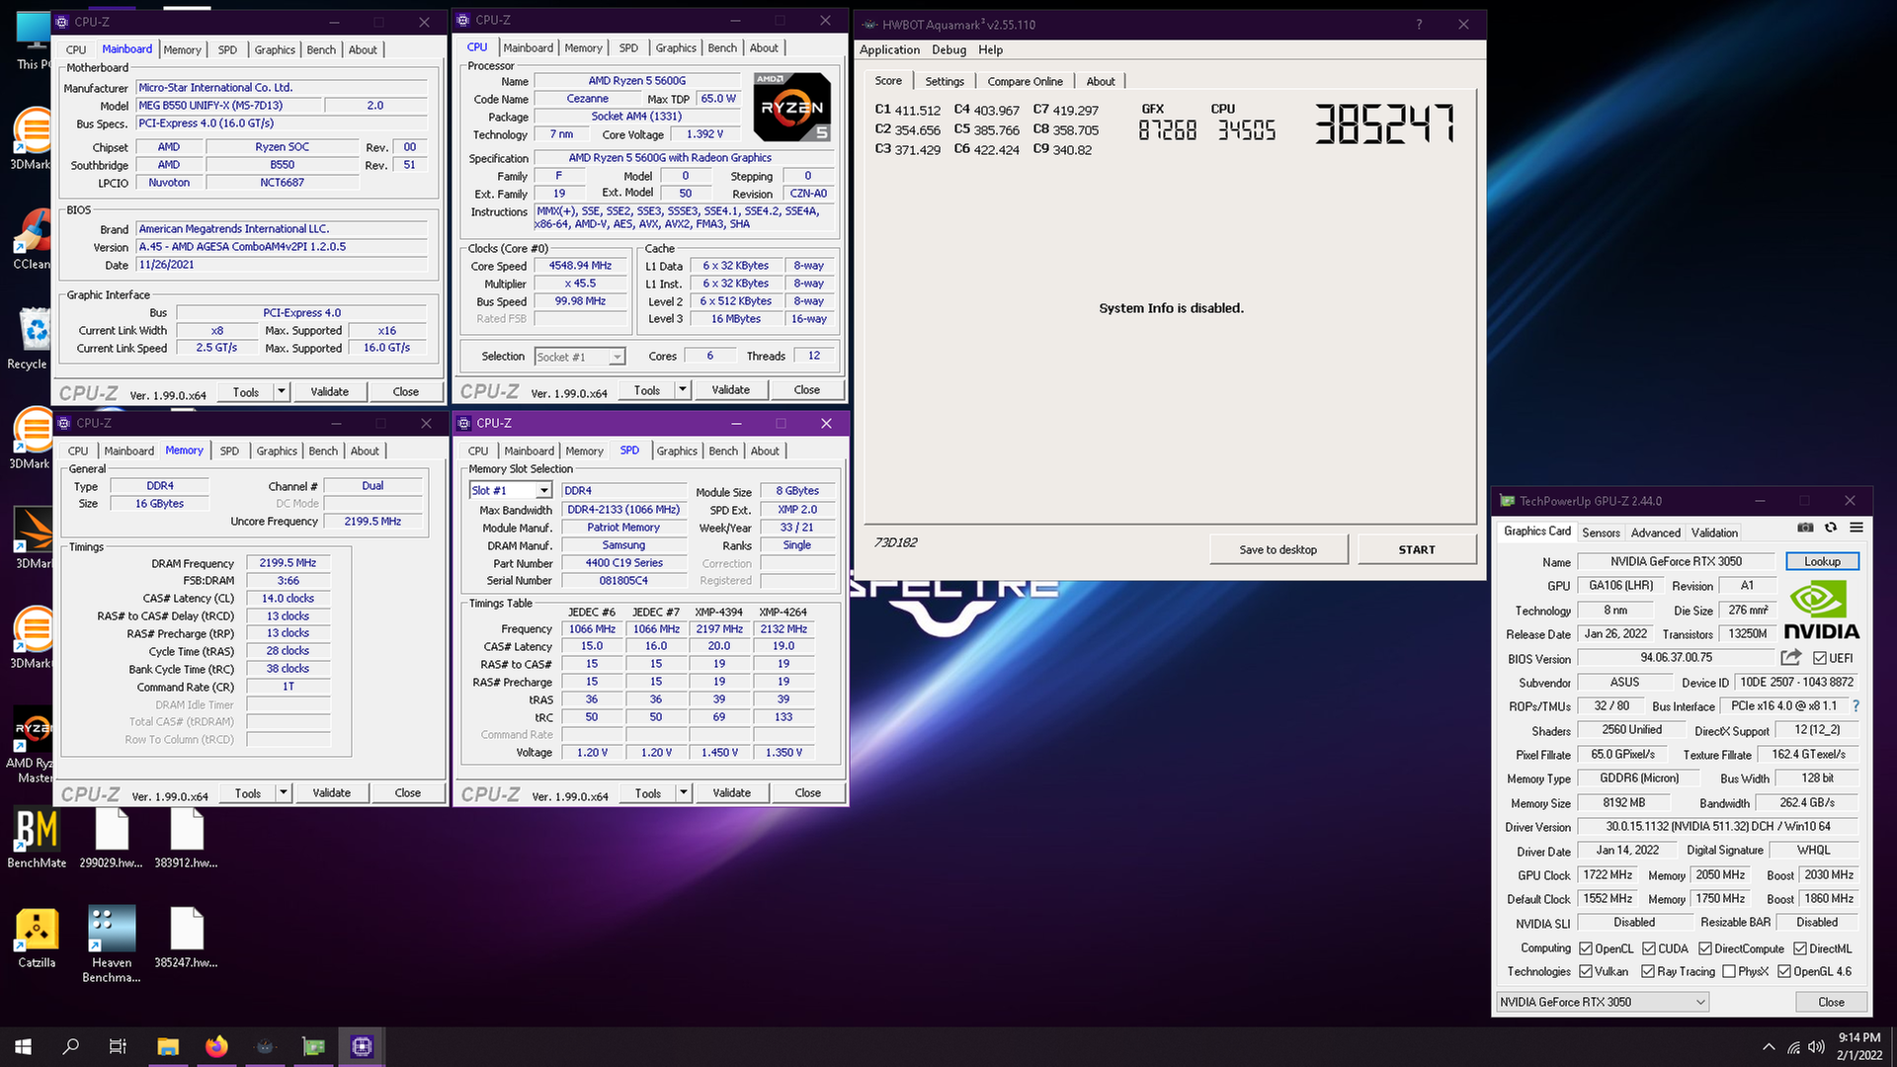Click the GPU-Z screenshot camera icon

(x=1804, y=529)
